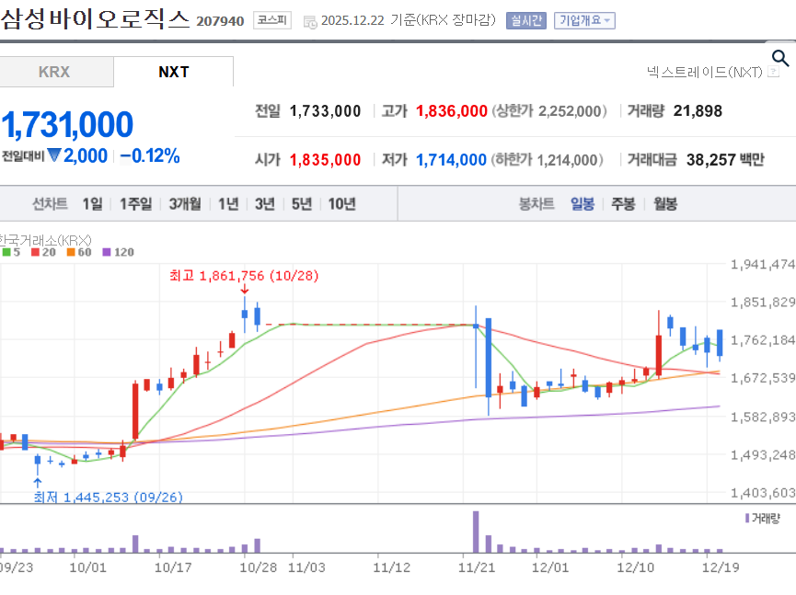Viewport: 796px width, 595px height.
Task: Click the green 5-day moving average swatch
Action: point(6,252)
